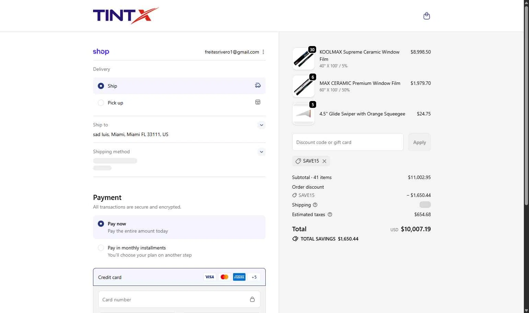Image resolution: width=529 pixels, height=313 pixels.
Task: Click the scrollbar up arrow
Action: (x=526, y=2)
